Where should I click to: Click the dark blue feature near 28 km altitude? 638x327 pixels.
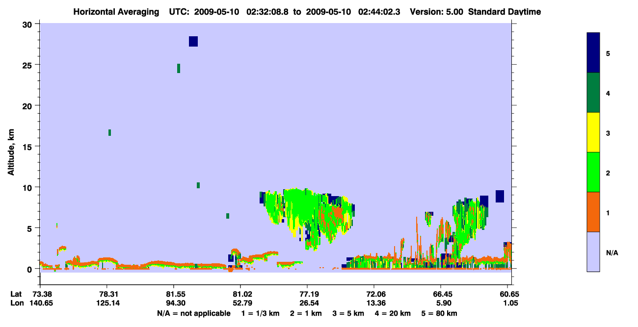click(193, 41)
